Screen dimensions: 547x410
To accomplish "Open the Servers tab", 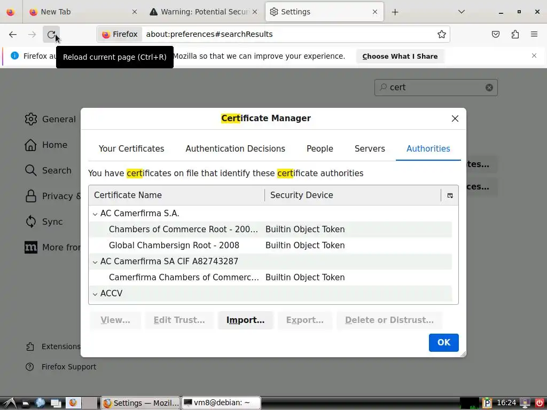I will tap(370, 149).
